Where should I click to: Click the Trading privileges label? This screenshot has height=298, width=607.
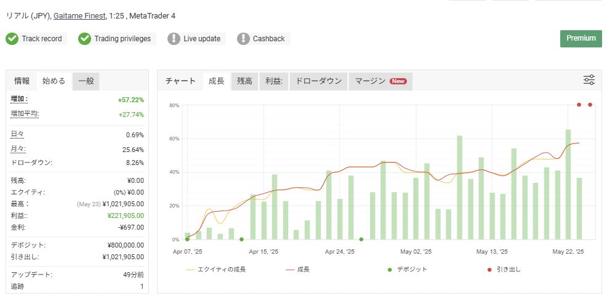[x=123, y=39]
